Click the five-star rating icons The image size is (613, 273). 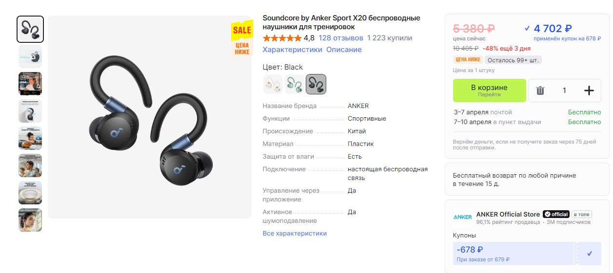(x=282, y=38)
